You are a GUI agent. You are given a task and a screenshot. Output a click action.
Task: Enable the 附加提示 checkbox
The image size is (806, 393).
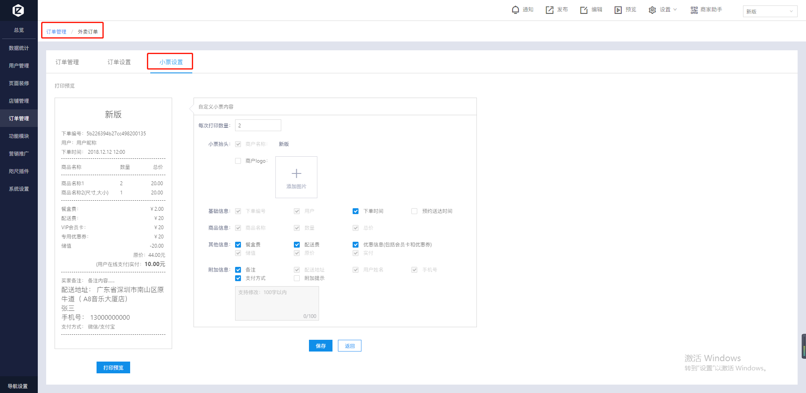[297, 278]
